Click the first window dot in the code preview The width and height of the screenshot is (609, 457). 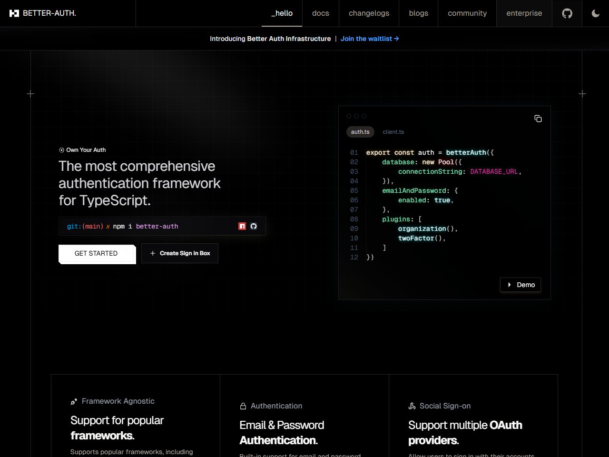(x=349, y=116)
